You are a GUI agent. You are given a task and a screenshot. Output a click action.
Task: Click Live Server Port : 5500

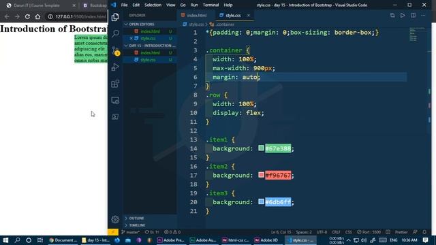coord(369,232)
